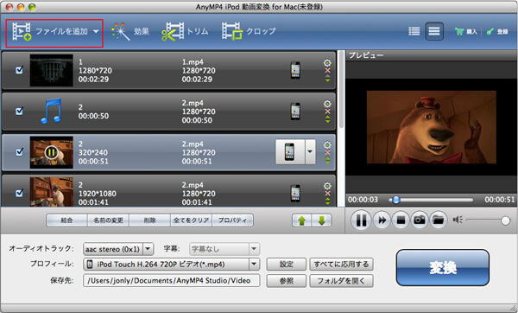Move selected item up with green arrow

pyautogui.click(x=301, y=220)
